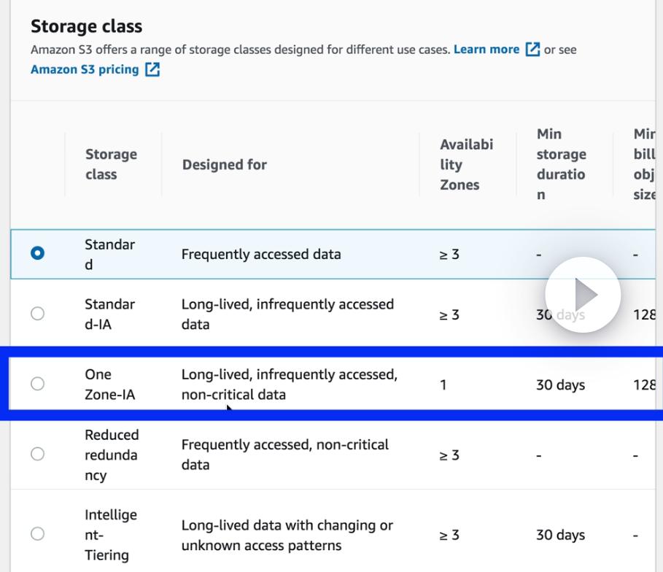Click external link icon beside Learn more
The width and height of the screenshot is (663, 572).
tap(533, 50)
